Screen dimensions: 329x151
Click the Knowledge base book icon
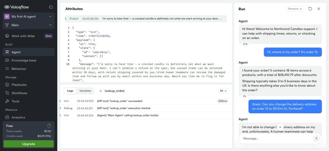tap(7, 60)
